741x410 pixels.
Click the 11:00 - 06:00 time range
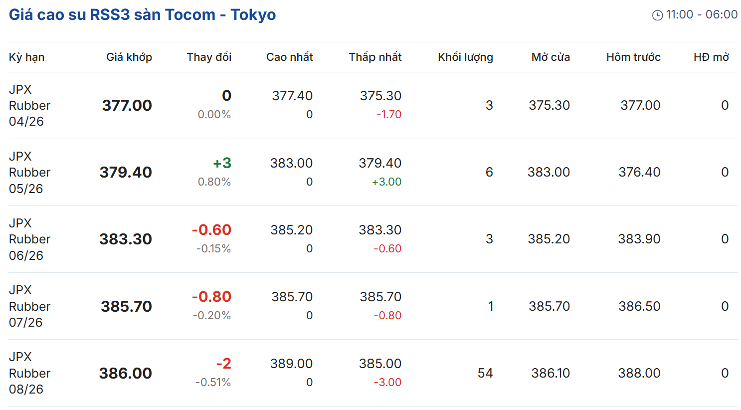702,15
